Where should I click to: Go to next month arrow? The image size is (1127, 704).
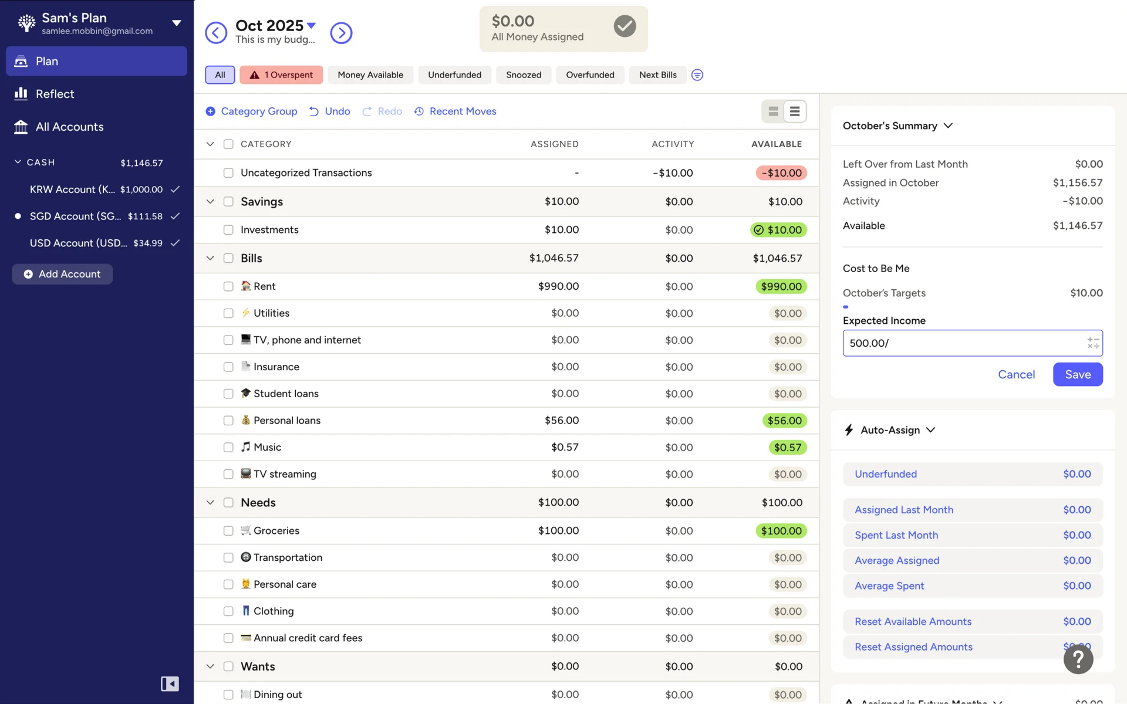(341, 33)
